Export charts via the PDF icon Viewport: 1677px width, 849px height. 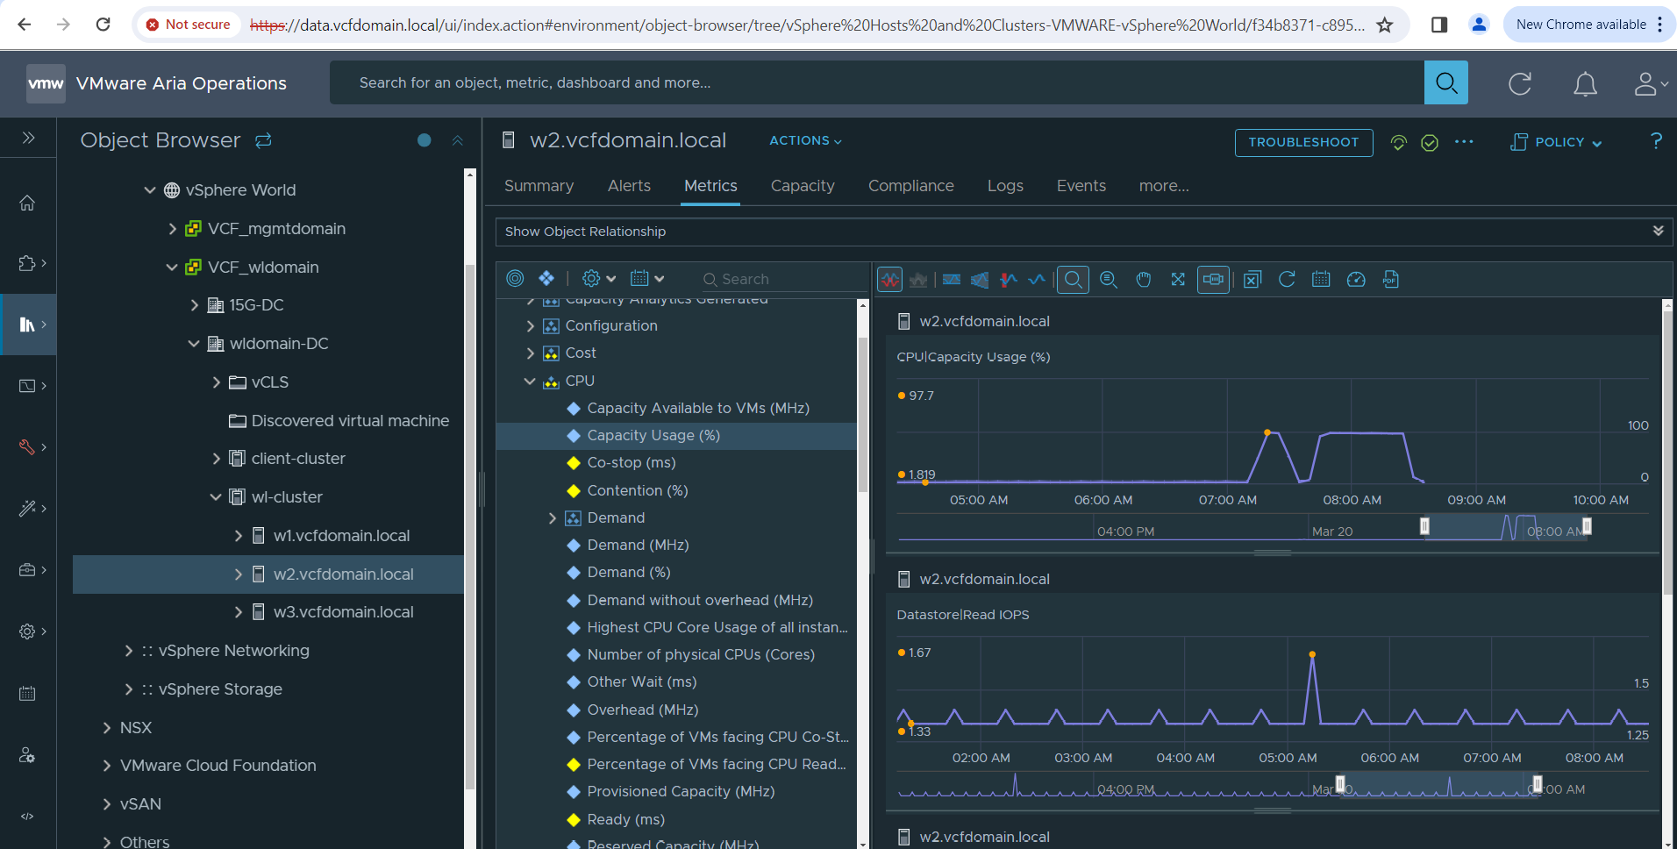click(1391, 280)
